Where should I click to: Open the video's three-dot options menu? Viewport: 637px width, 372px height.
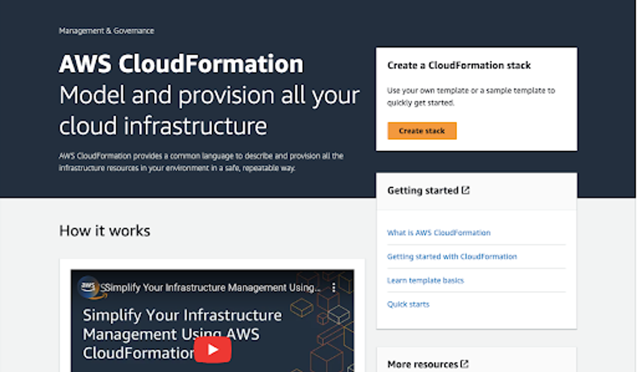tap(333, 287)
